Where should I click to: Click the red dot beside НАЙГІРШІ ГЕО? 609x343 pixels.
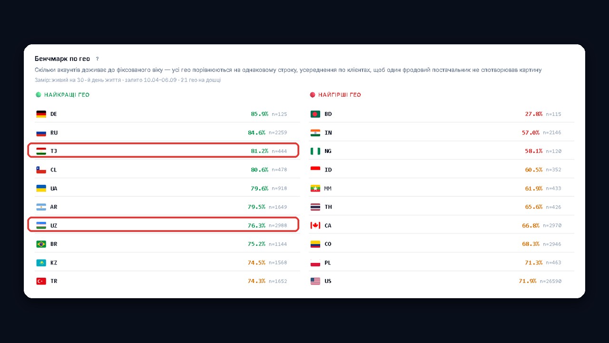[x=313, y=95]
